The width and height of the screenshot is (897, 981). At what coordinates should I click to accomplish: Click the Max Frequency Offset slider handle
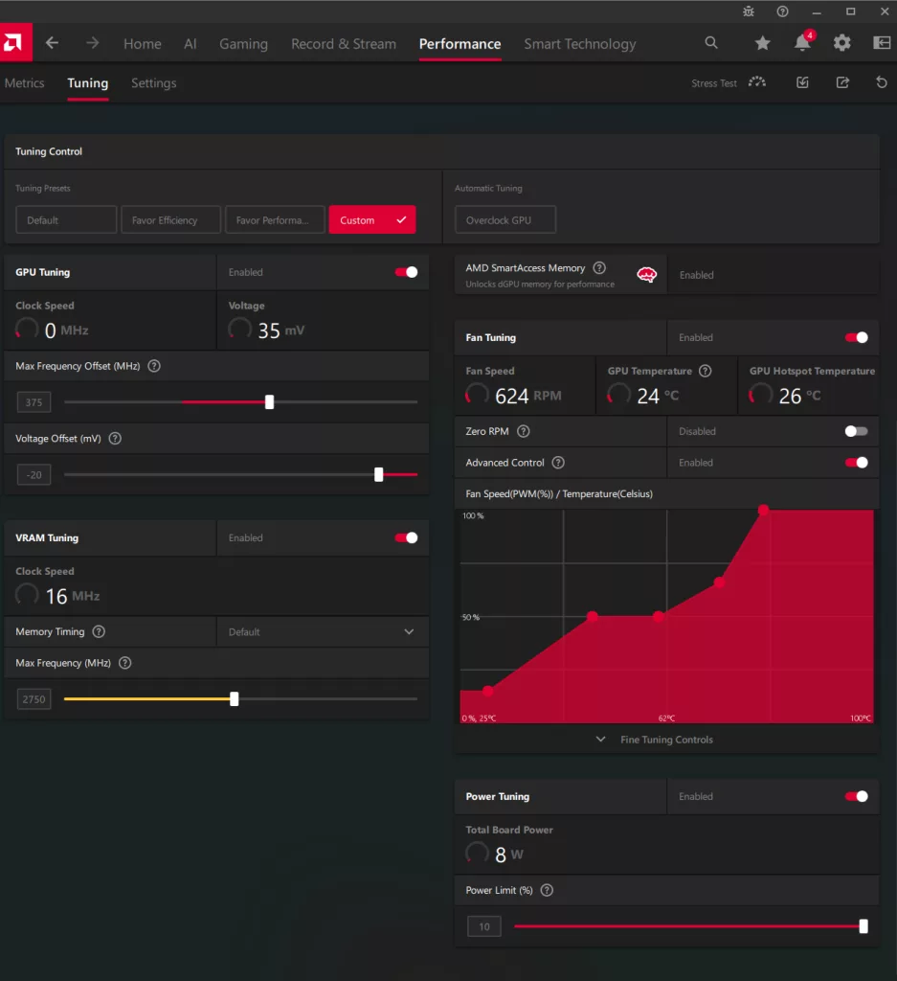click(269, 402)
